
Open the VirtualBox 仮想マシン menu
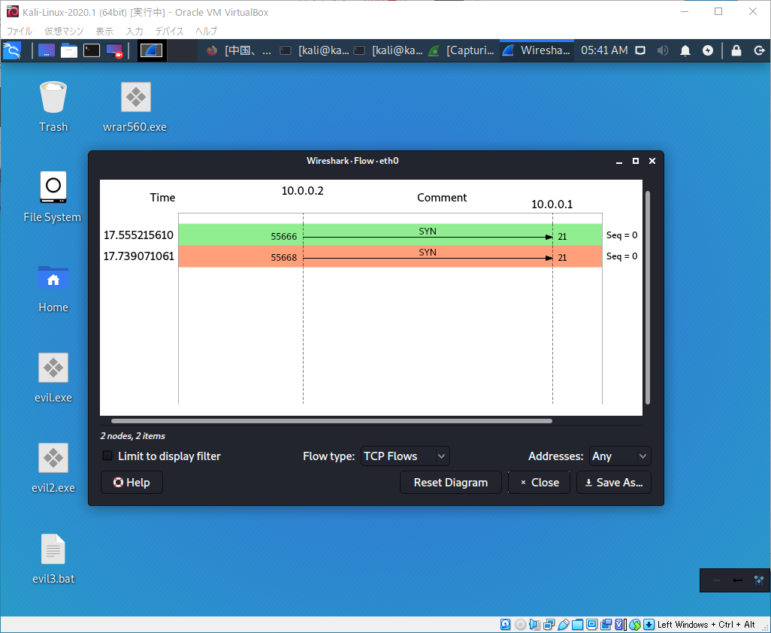point(64,31)
